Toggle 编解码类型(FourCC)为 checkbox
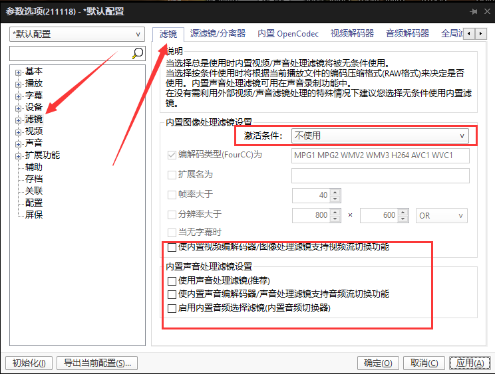This screenshot has height=374, width=495. click(172, 155)
